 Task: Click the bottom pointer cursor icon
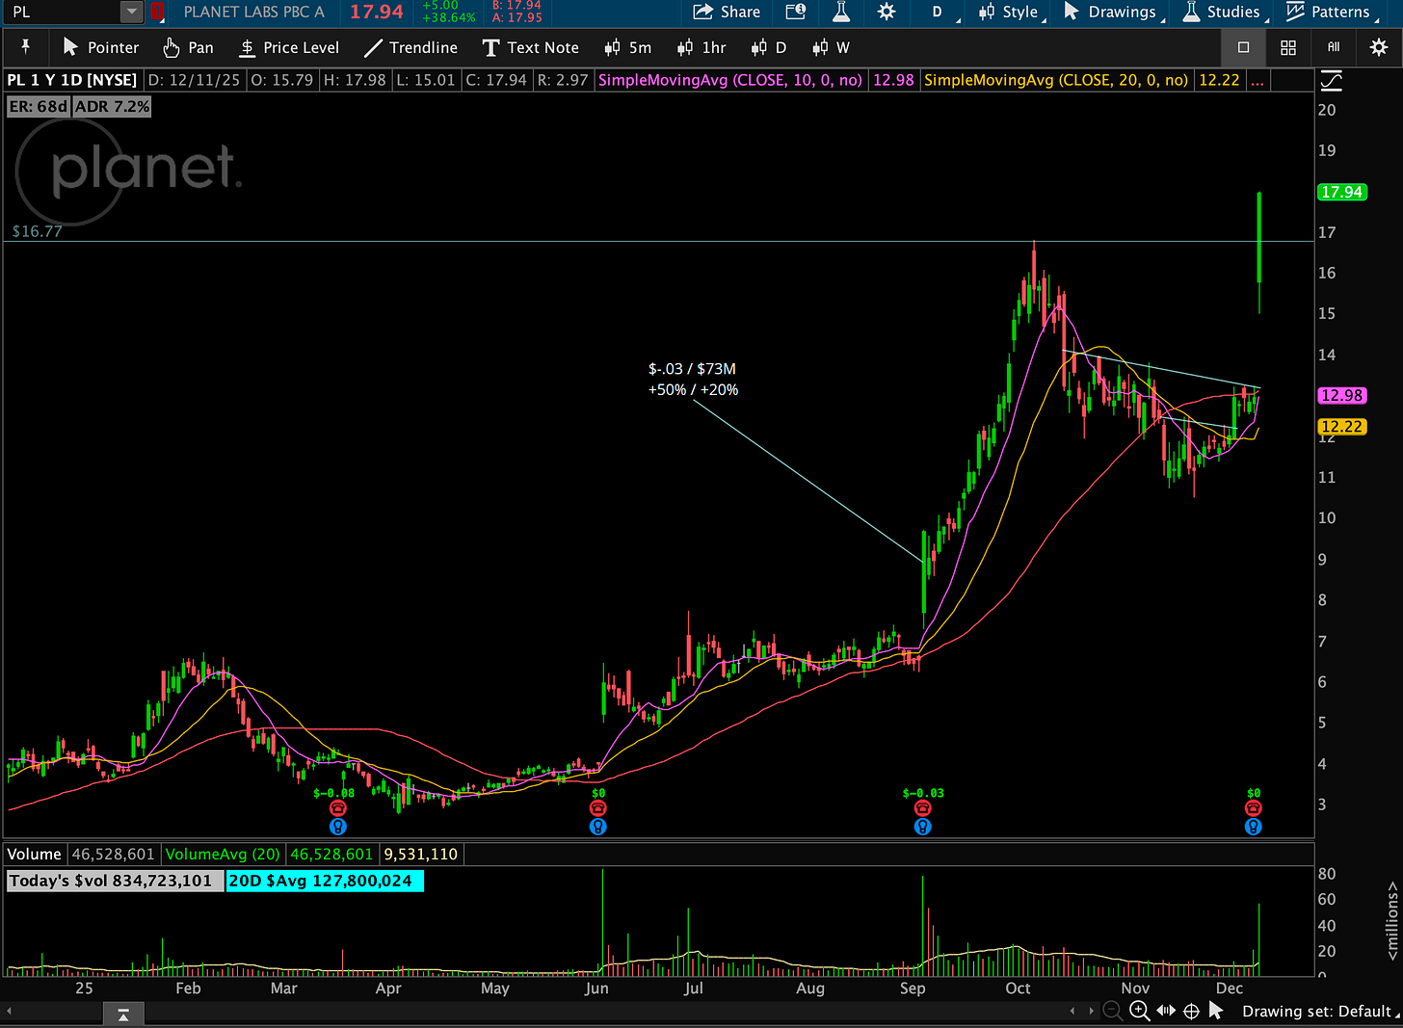coord(1216,1011)
